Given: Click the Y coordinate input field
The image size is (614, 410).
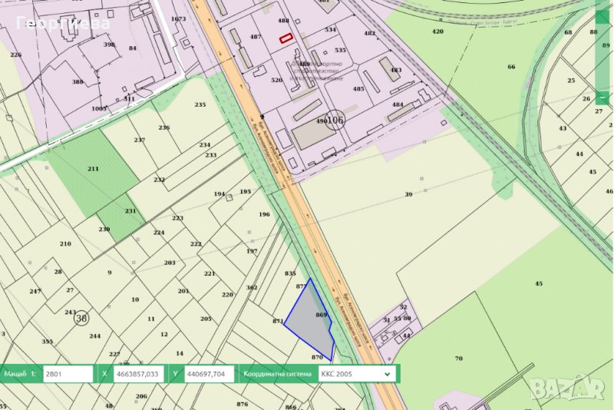Looking at the screenshot, I should point(208,374).
